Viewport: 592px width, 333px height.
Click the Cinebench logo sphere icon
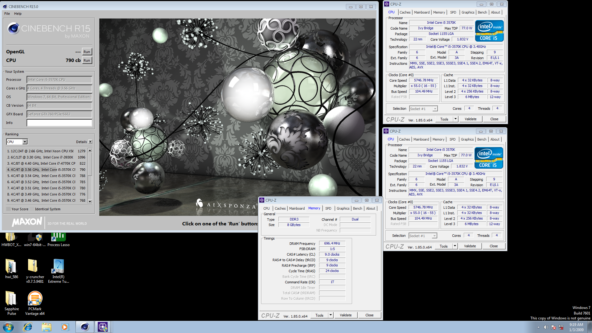point(13,28)
